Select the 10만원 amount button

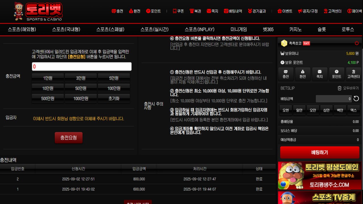pyautogui.click(x=48, y=88)
